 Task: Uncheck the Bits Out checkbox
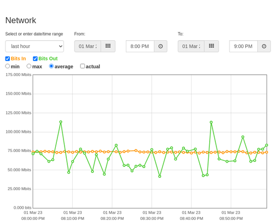(x=35, y=58)
